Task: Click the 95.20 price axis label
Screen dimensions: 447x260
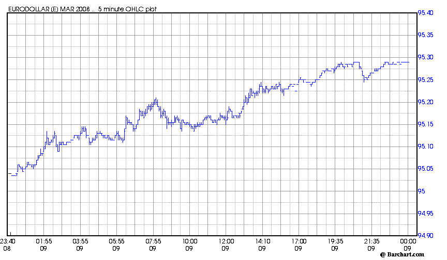Action: [x=425, y=102]
